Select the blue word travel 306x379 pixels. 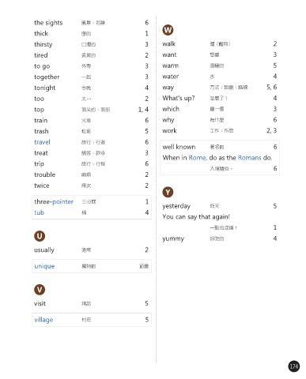(42, 142)
